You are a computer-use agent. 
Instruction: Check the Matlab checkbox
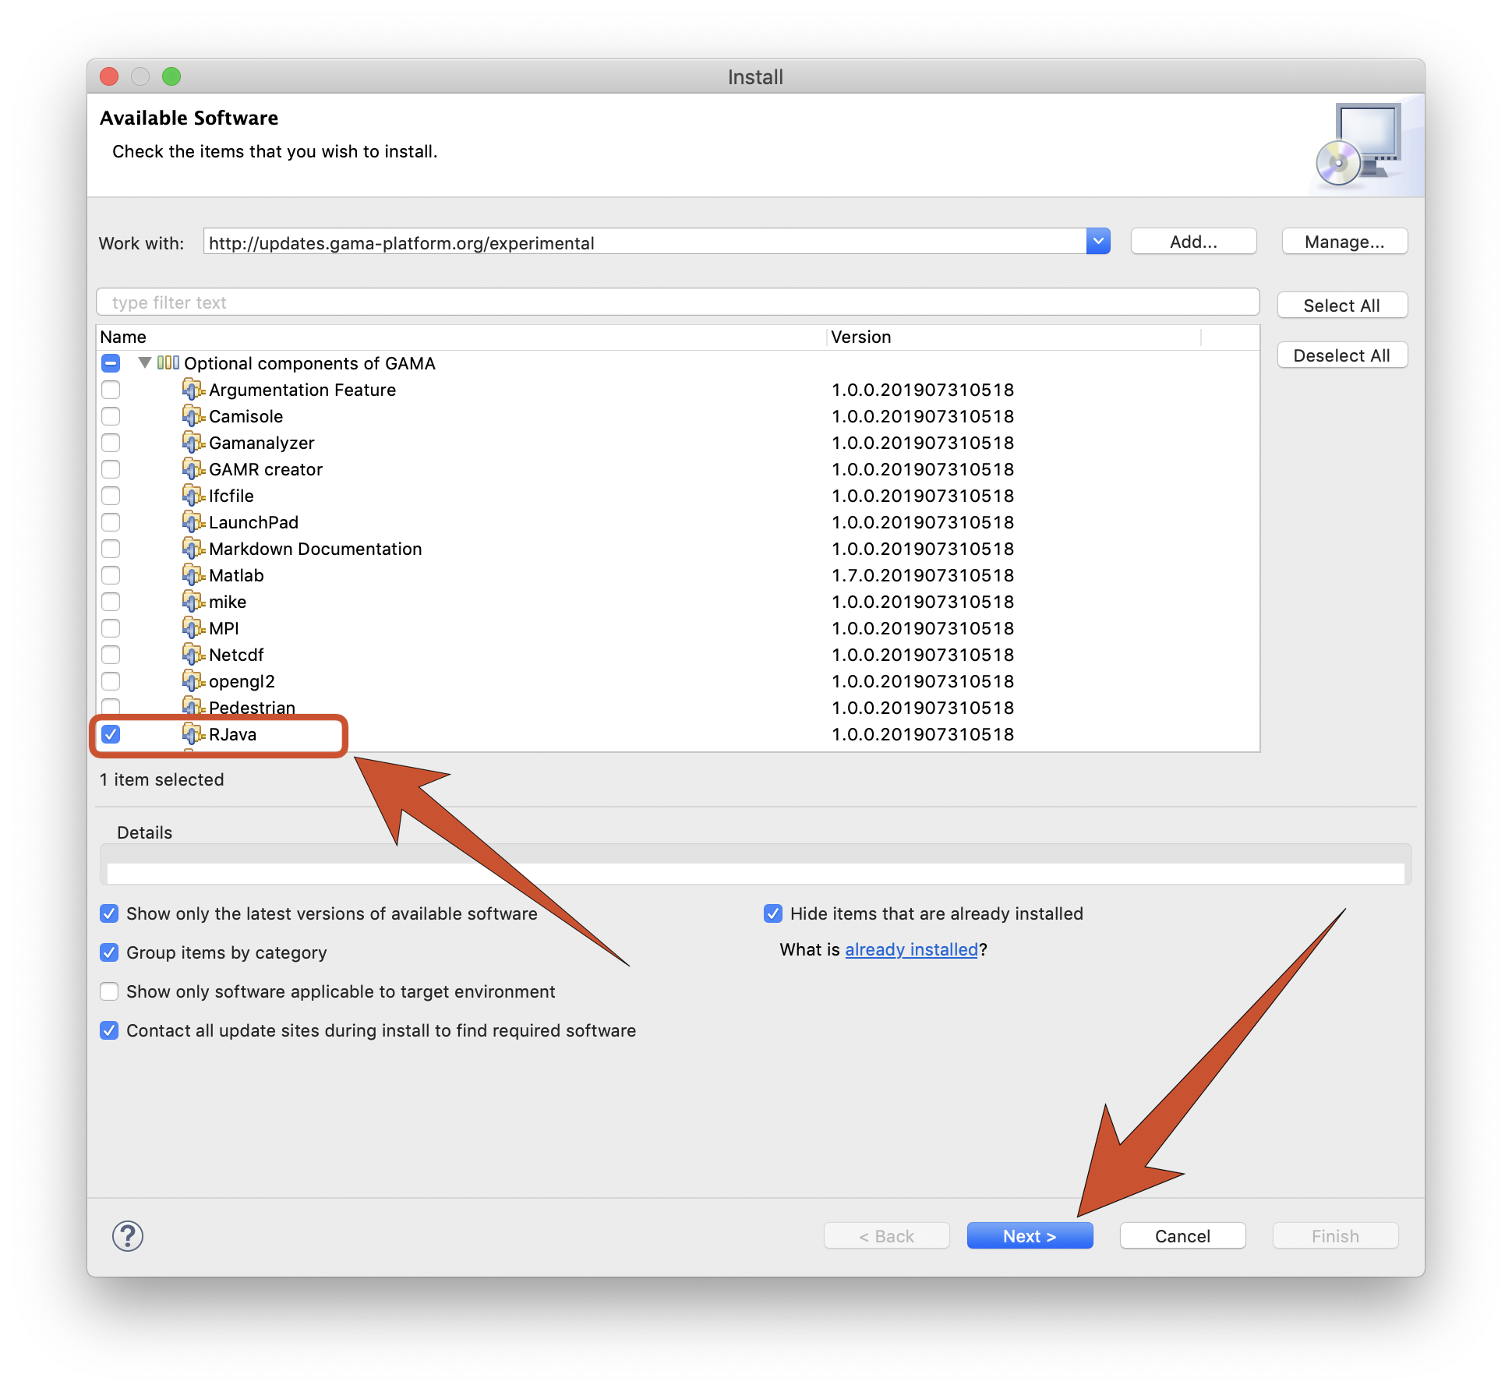tap(111, 575)
